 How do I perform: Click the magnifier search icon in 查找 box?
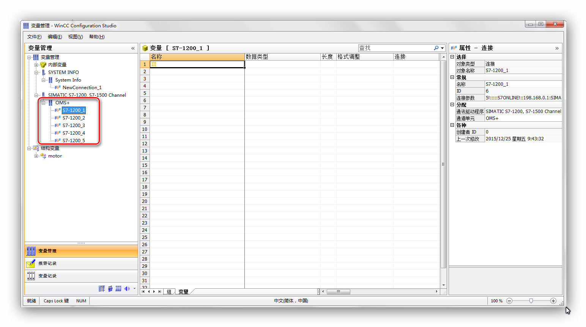(x=436, y=48)
